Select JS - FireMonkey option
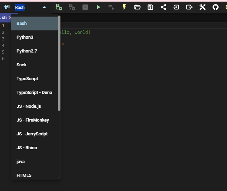 click(x=34, y=120)
